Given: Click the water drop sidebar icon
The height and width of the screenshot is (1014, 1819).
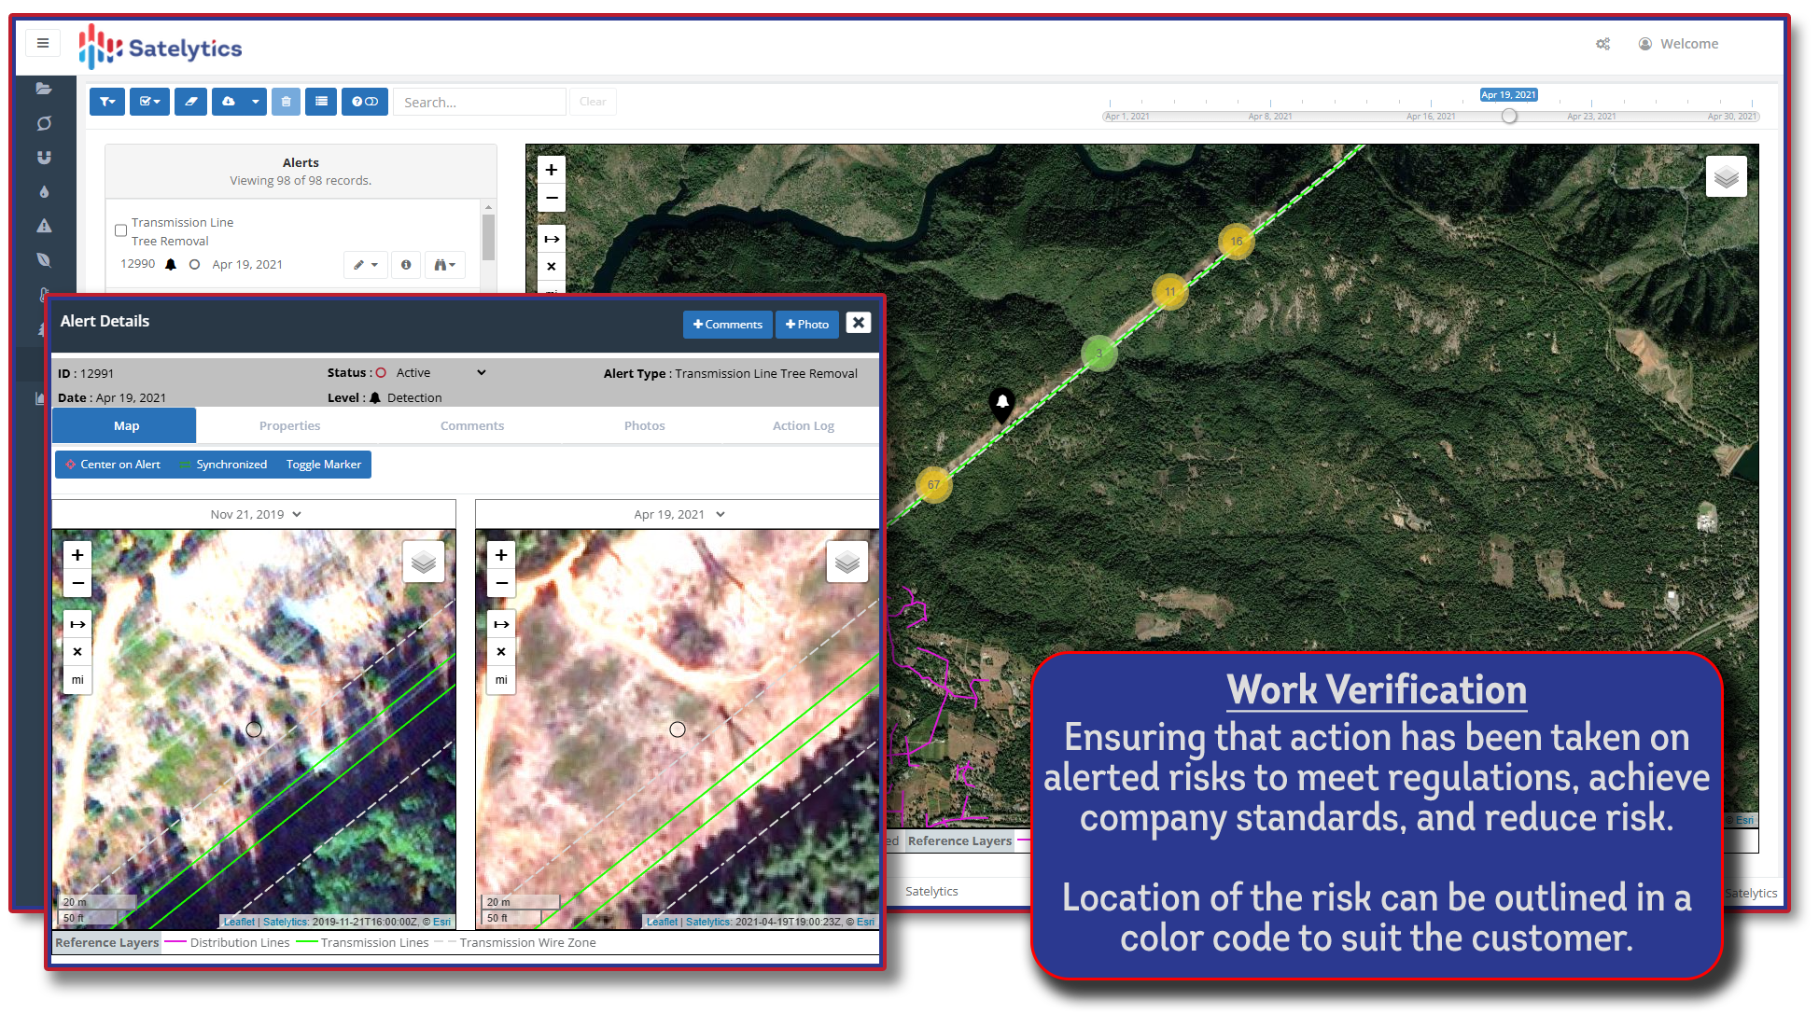Looking at the screenshot, I should 44,192.
